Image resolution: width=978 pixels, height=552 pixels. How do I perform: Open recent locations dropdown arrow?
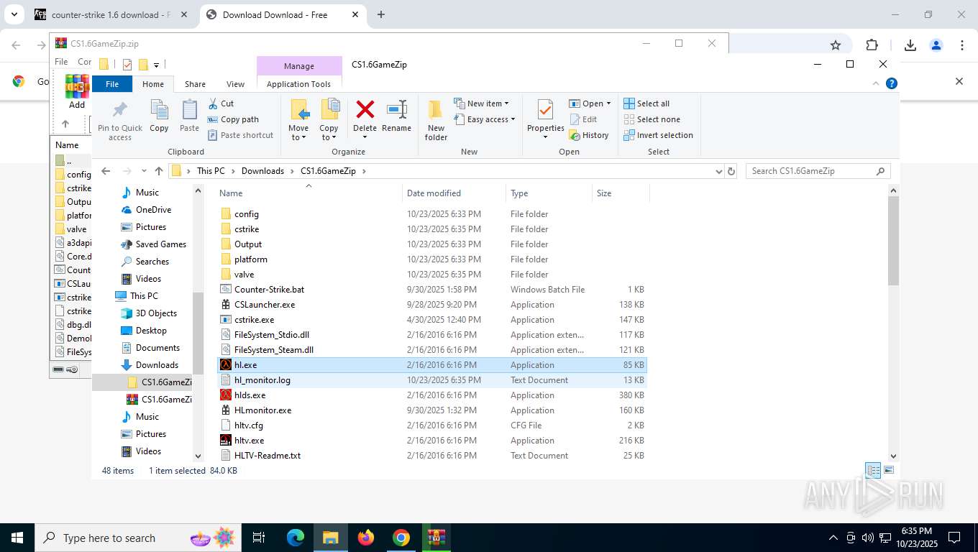[144, 171]
